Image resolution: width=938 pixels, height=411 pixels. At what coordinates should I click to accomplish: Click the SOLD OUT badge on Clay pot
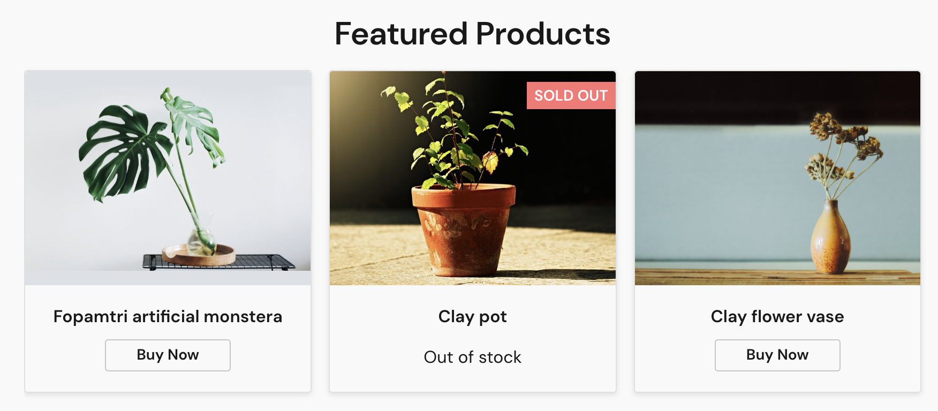[x=571, y=96]
